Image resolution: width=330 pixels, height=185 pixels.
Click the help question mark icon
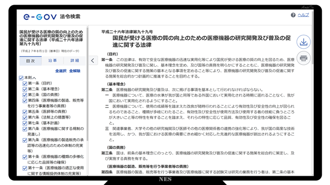pyautogui.click(x=293, y=15)
